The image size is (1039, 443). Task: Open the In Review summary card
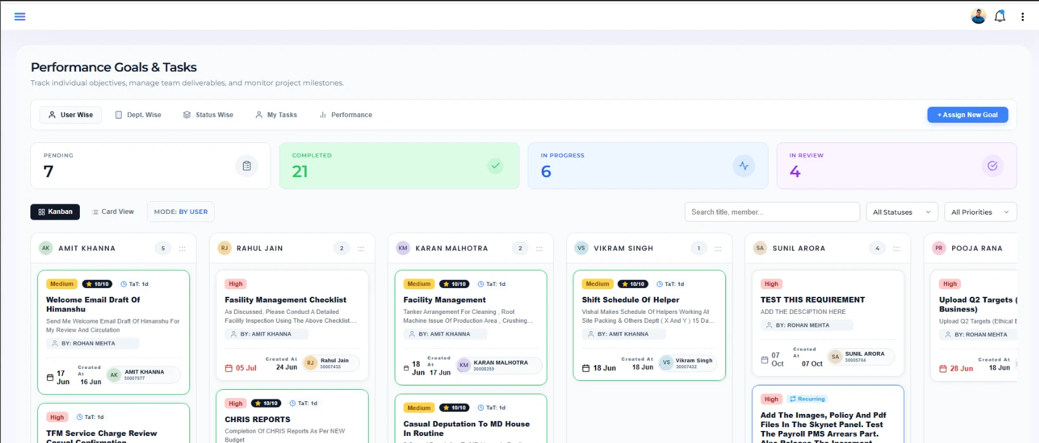coord(896,166)
